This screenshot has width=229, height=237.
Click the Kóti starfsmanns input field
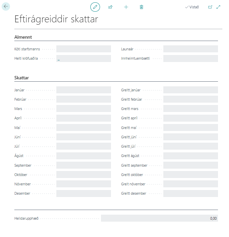click(83, 49)
